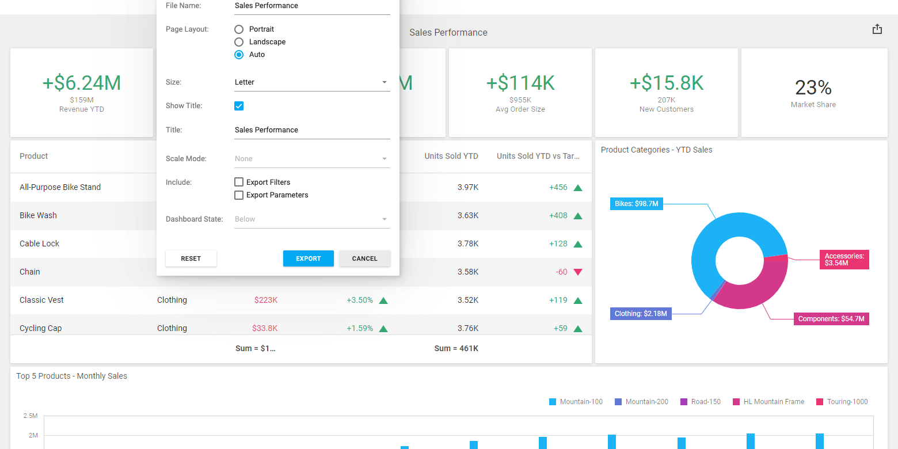This screenshot has width=898, height=449.
Task: Select the Portrait page layout
Action: coord(239,29)
